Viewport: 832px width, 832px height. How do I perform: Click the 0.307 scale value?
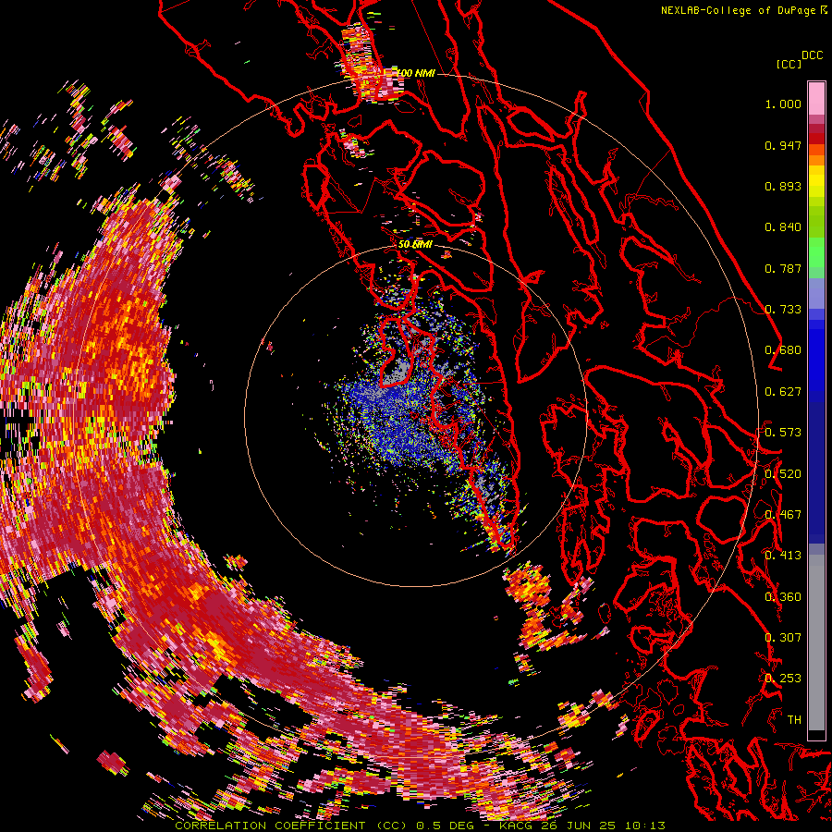pyautogui.click(x=783, y=638)
